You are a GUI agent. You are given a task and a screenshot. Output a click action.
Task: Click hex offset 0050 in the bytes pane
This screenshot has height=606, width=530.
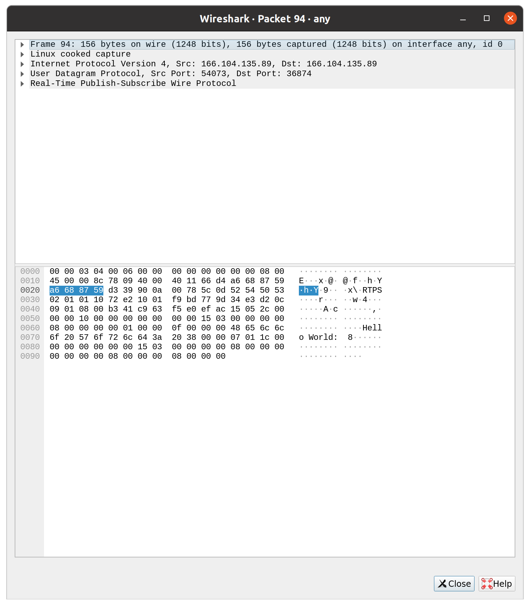(x=30, y=319)
